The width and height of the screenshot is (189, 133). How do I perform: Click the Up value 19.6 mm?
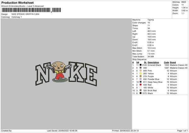point(152,37)
